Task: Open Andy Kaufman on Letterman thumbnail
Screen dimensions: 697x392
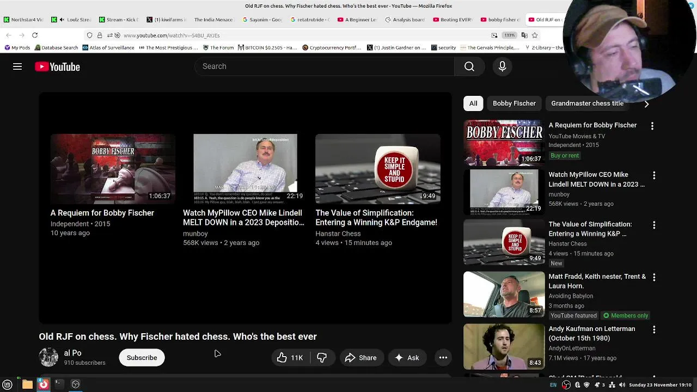Action: click(x=504, y=346)
